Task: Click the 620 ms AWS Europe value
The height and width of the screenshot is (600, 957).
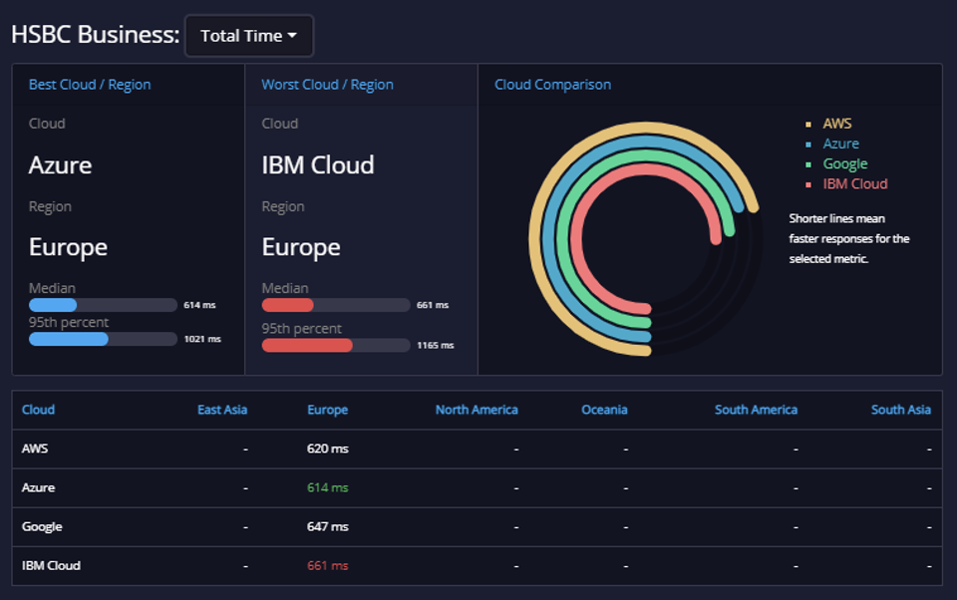Action: 328,449
